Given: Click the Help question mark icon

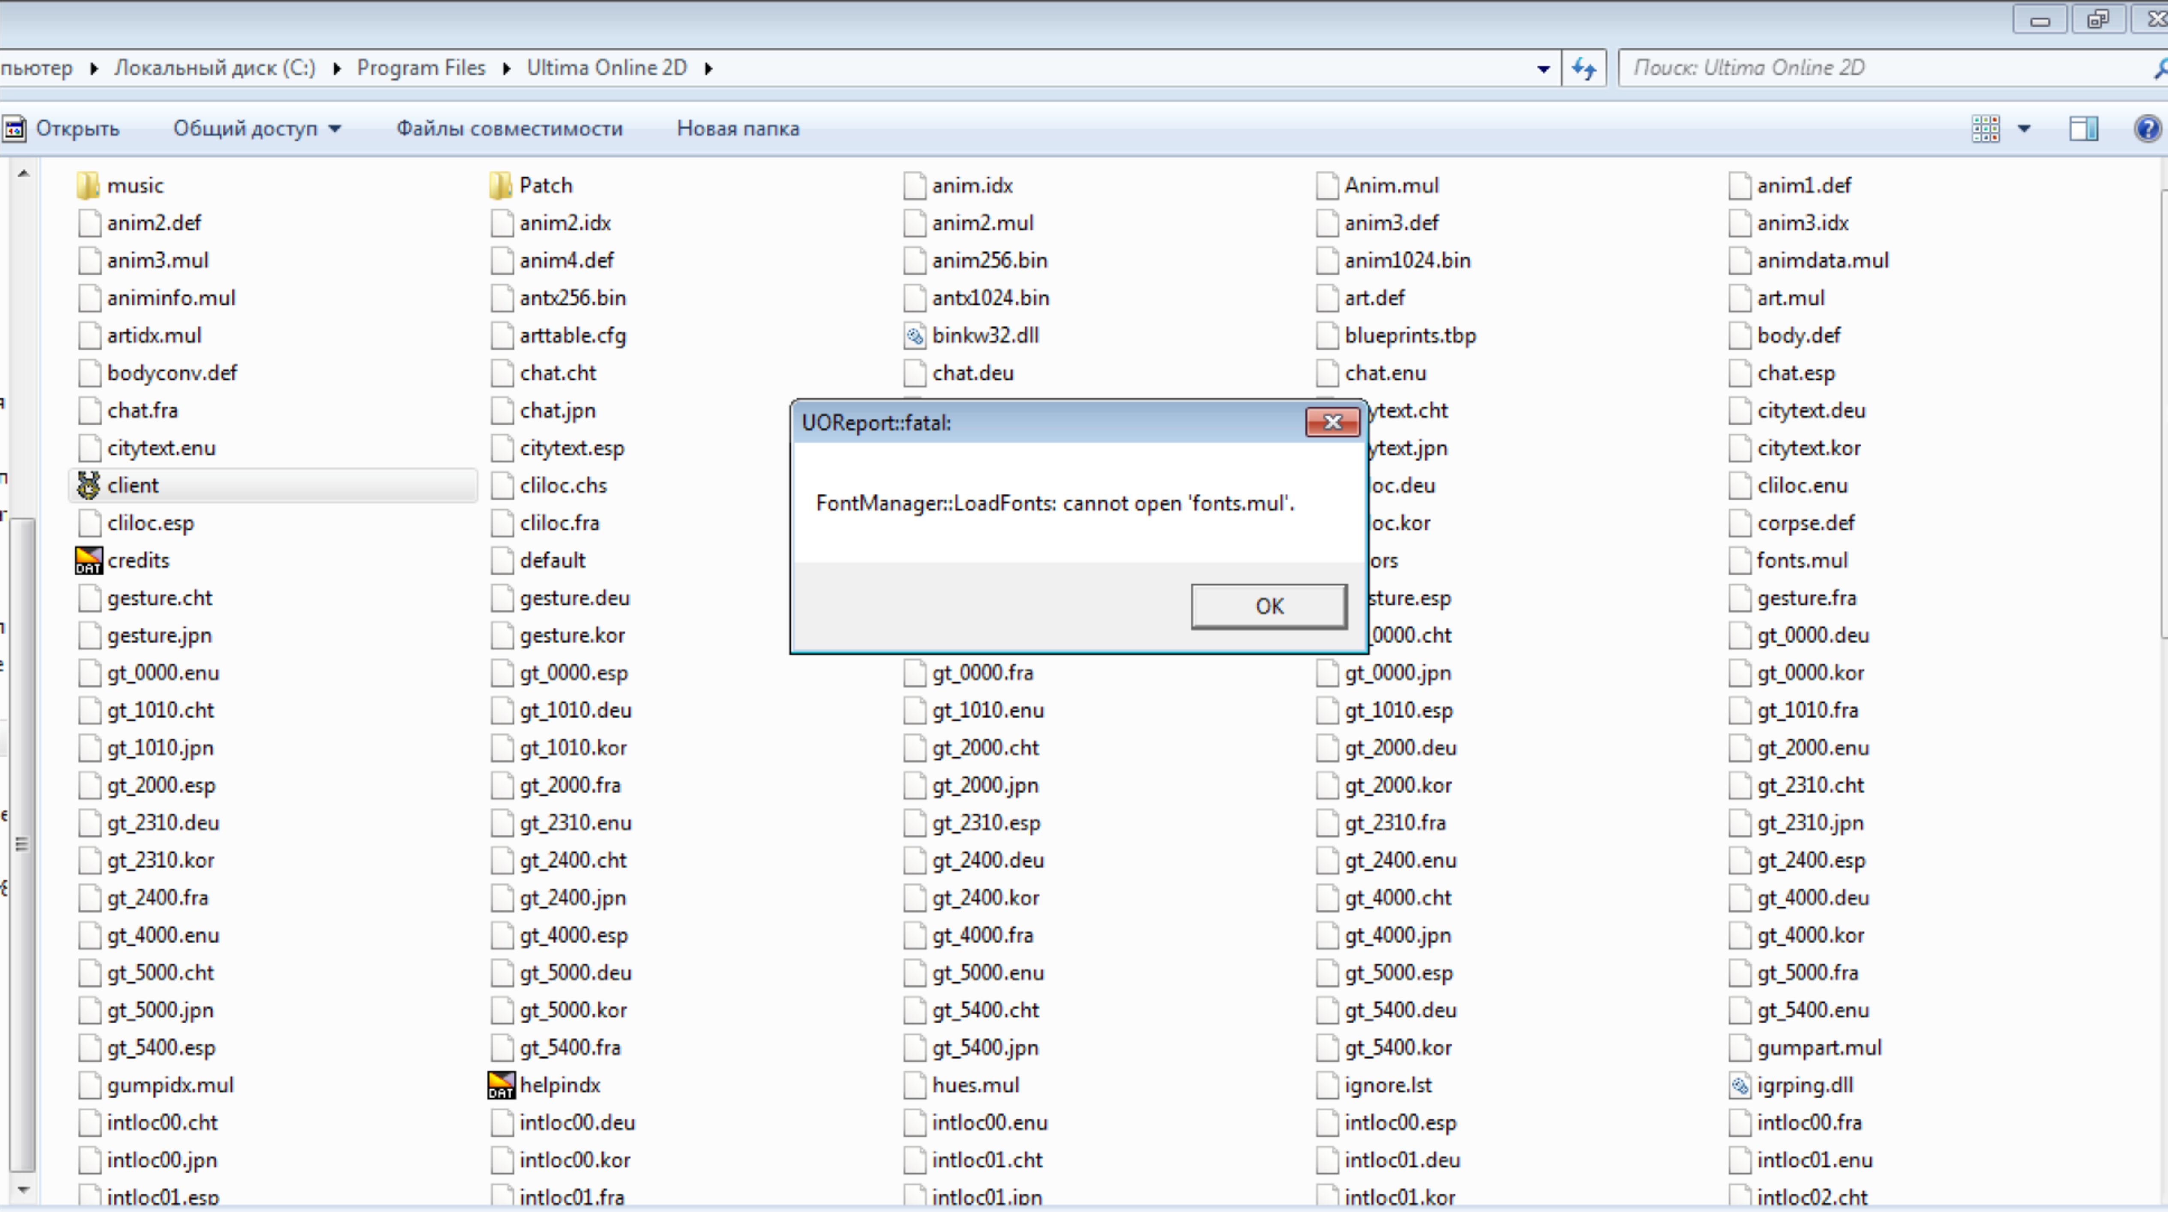Looking at the screenshot, I should click(2147, 129).
